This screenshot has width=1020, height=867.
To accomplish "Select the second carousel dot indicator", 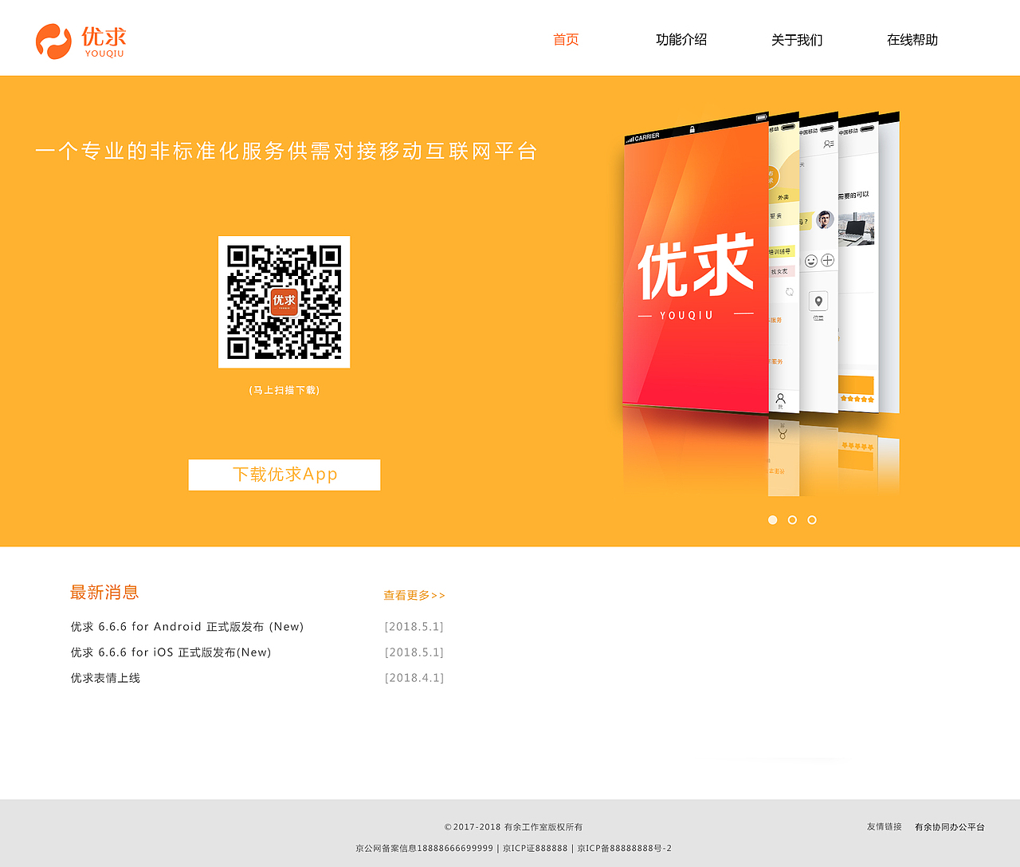I will (x=792, y=519).
